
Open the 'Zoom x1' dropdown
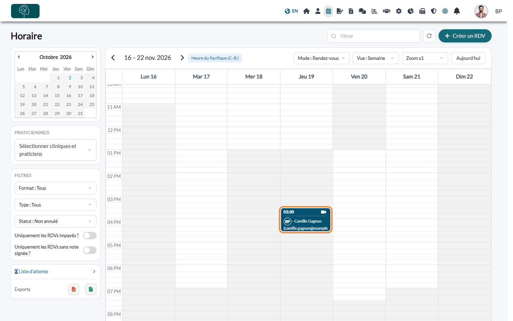coord(425,58)
